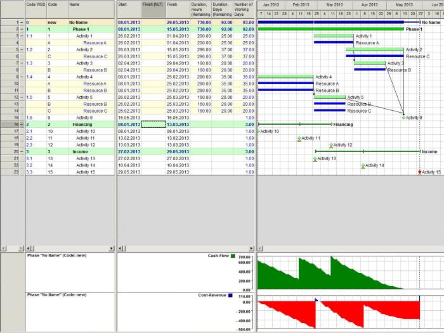Select the green Phase 1 summary bar

tap(331, 29)
